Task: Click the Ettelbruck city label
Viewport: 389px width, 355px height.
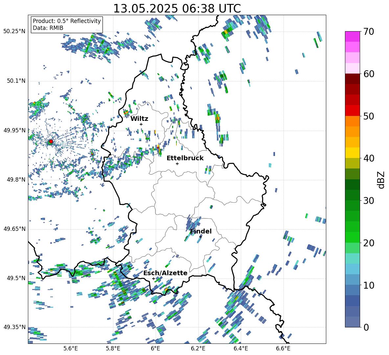Action: [x=185, y=158]
